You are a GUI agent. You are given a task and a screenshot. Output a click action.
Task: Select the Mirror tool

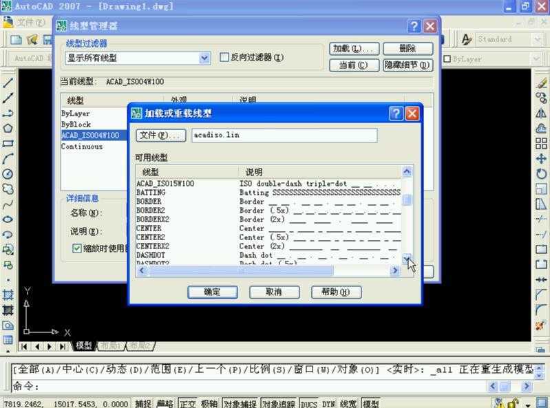541,114
